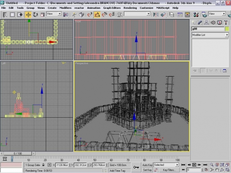Switch to the Motion command panel tab
This screenshot has width=231, height=173.
click(213, 23)
